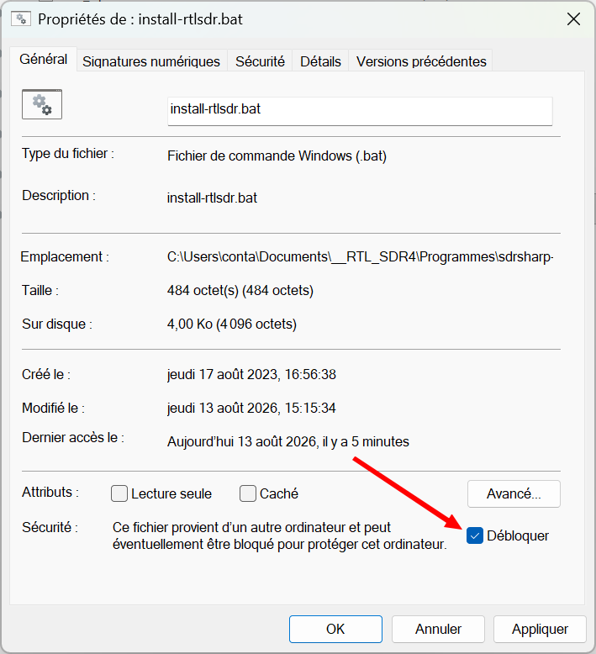Select the Emplacement path text
Viewport: 596px width, 654px height.
click(x=361, y=256)
